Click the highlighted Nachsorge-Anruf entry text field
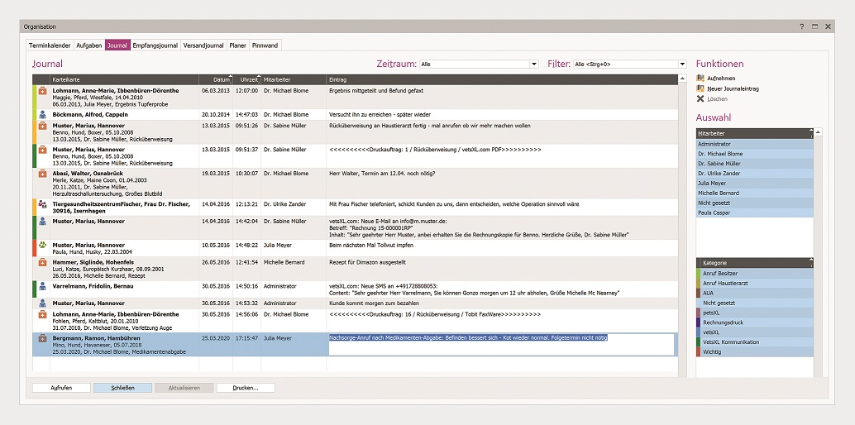 (x=501, y=343)
